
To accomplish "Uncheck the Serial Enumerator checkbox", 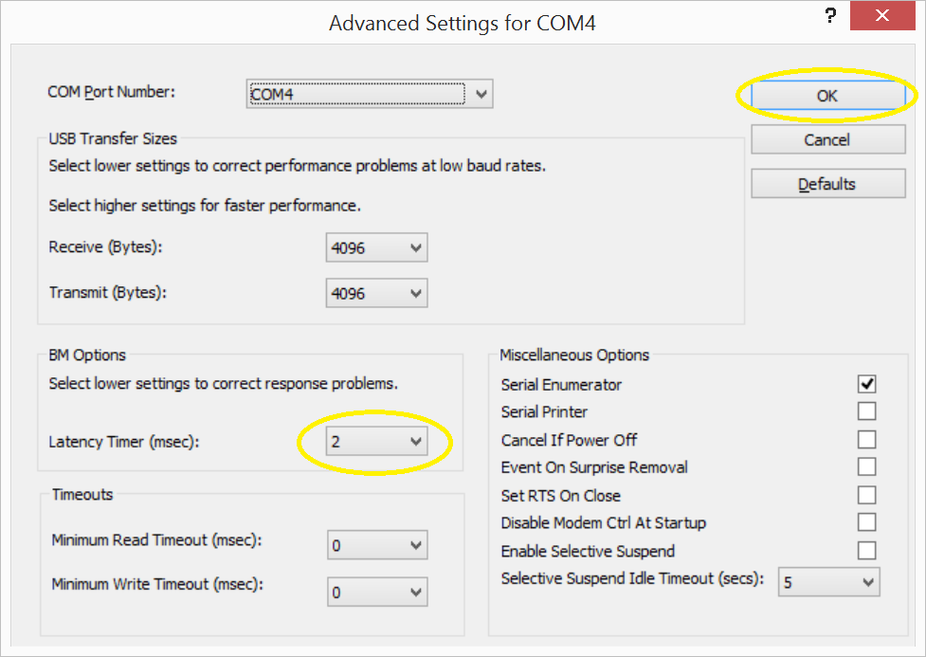I will tap(866, 384).
